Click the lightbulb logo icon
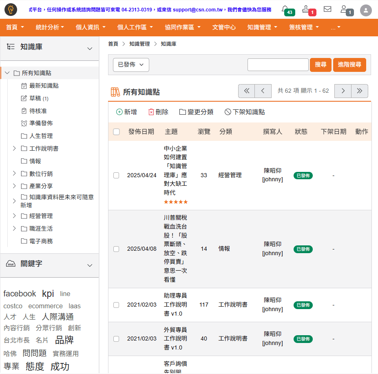 pyautogui.click(x=11, y=10)
